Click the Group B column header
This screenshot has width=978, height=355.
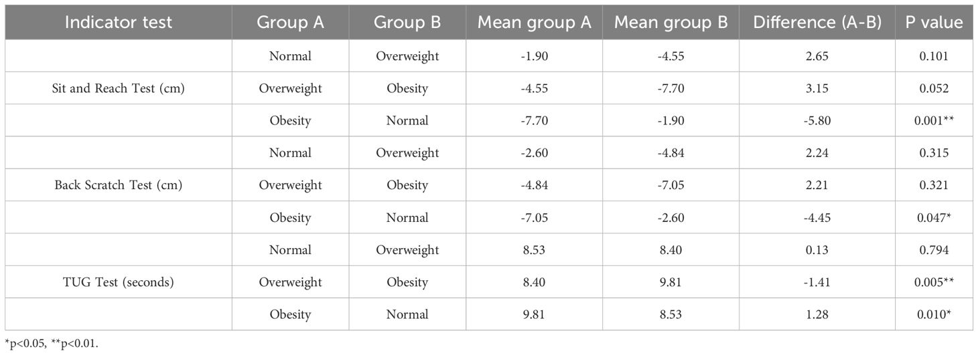click(407, 22)
